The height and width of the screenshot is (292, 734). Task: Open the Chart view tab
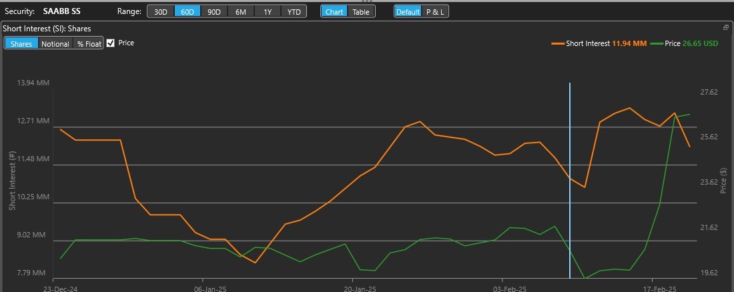click(x=334, y=12)
